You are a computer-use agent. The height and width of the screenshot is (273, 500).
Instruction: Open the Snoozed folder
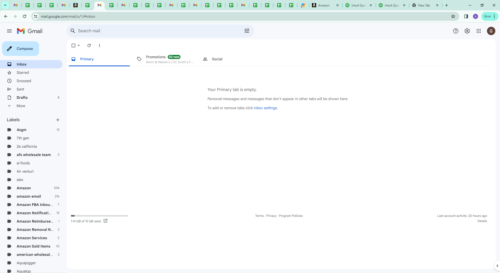31,81
